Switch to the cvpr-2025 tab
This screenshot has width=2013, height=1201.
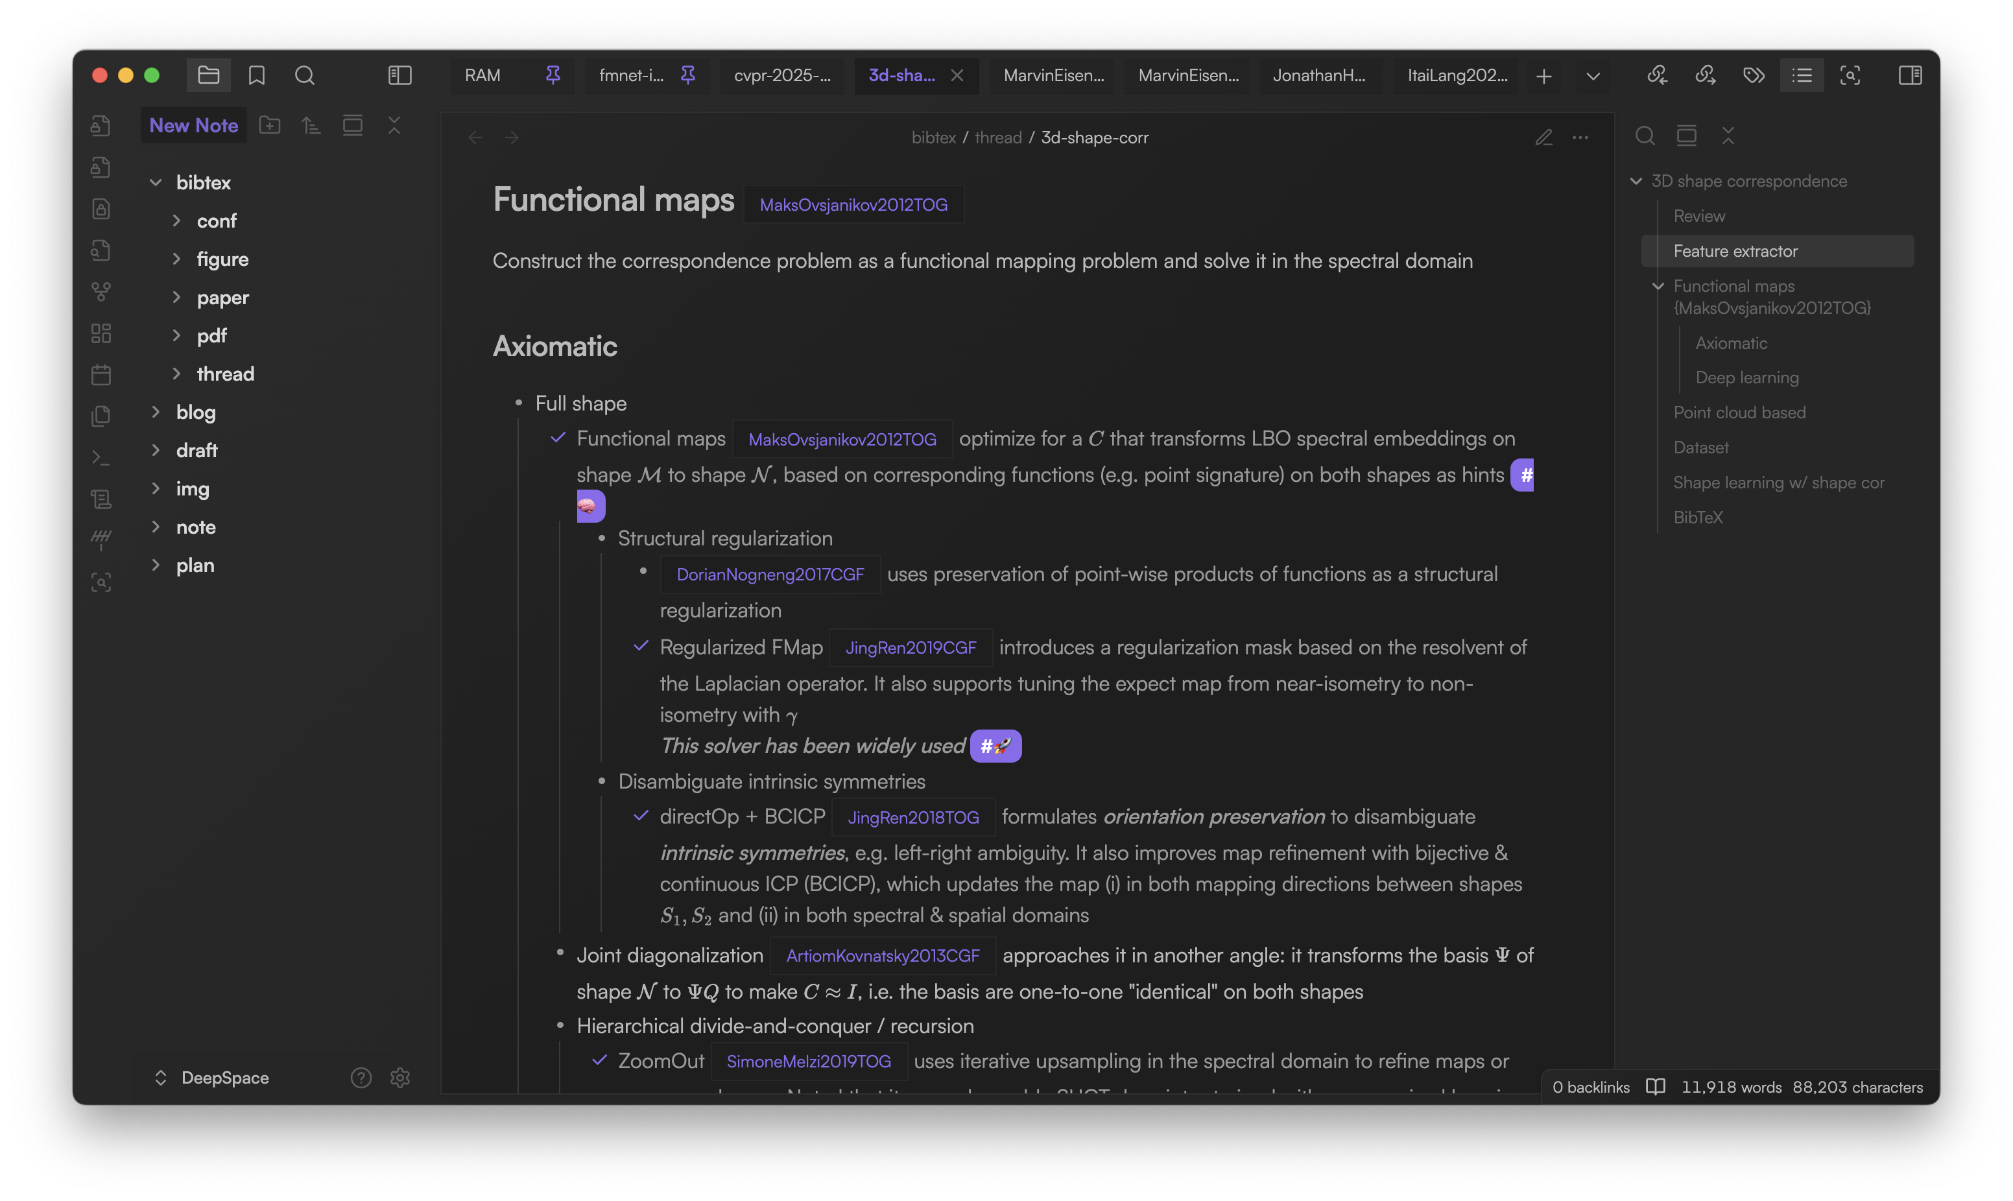click(781, 75)
